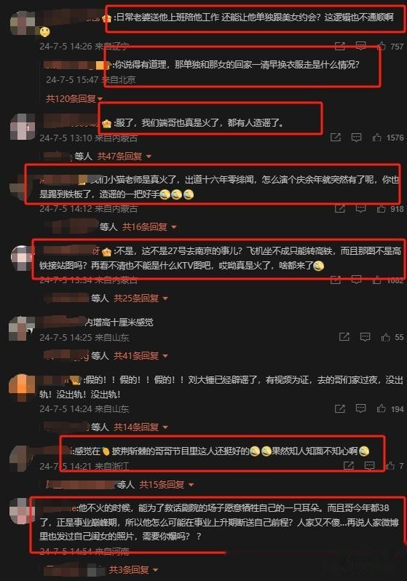
Task: Open 共3条回复 replies at bottom
Action: 133,569
